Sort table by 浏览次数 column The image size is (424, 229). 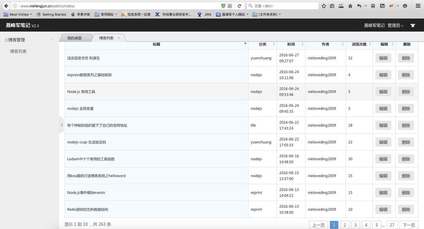tap(359, 44)
